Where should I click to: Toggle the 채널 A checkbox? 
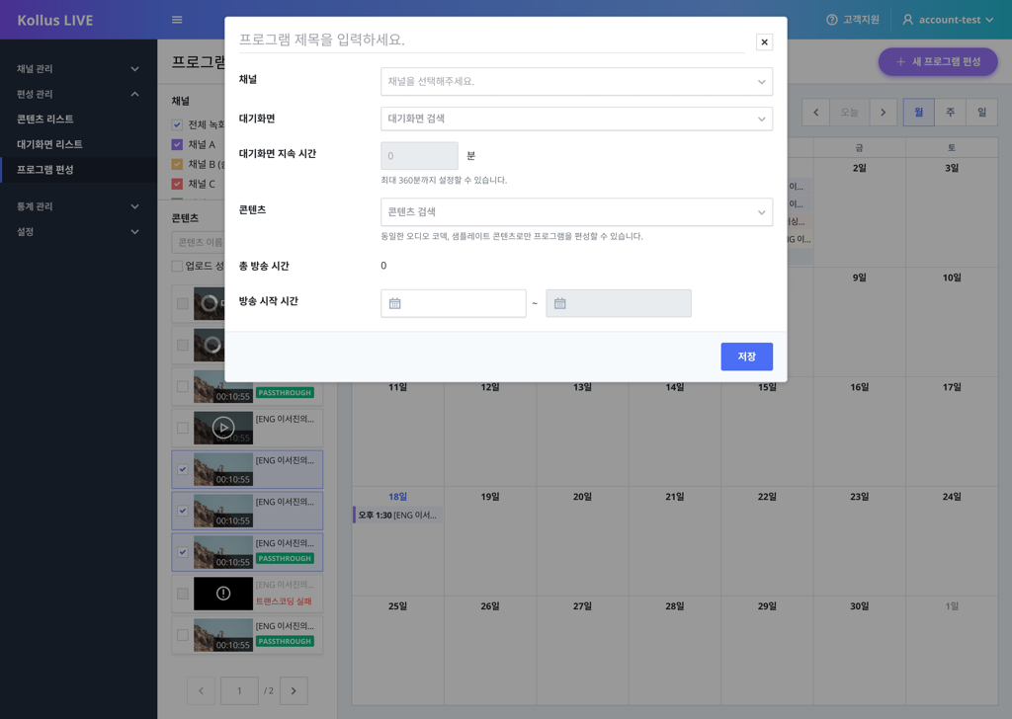(177, 144)
